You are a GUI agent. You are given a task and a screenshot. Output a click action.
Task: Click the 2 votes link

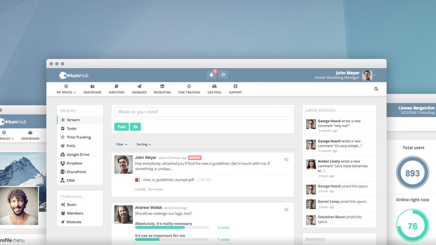pyautogui.click(x=223, y=228)
